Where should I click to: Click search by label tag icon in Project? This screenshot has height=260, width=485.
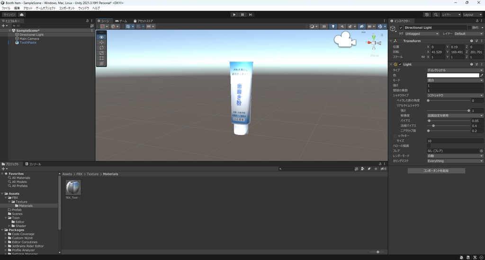pos(369,169)
